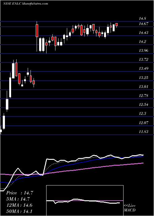Click the 14.2 price axis label
The image size is (154, 216).
click(x=143, y=42)
